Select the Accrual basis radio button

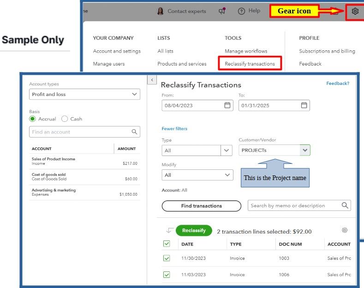coord(32,119)
